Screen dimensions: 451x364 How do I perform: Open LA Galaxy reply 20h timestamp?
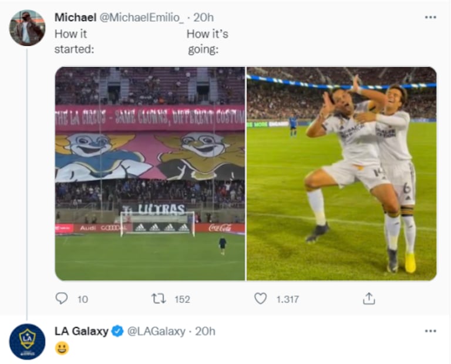pyautogui.click(x=205, y=331)
